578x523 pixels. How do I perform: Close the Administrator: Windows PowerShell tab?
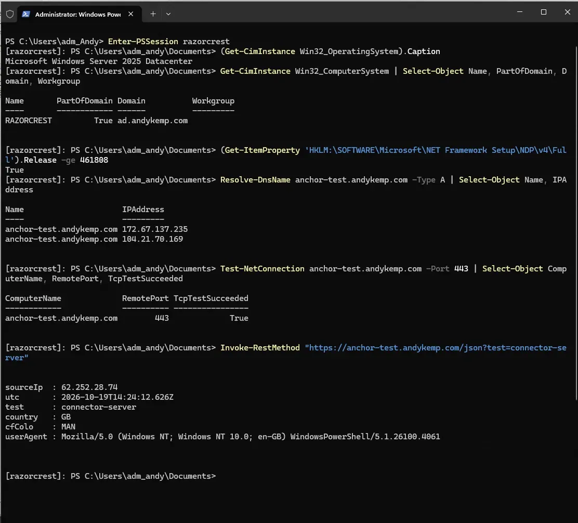pyautogui.click(x=131, y=14)
